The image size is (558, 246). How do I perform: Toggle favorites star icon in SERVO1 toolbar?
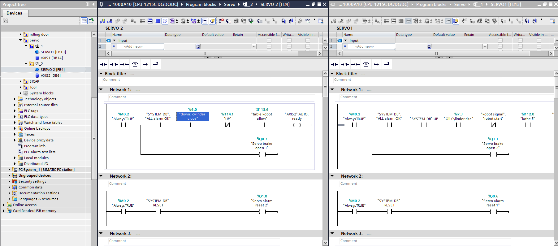456,21
